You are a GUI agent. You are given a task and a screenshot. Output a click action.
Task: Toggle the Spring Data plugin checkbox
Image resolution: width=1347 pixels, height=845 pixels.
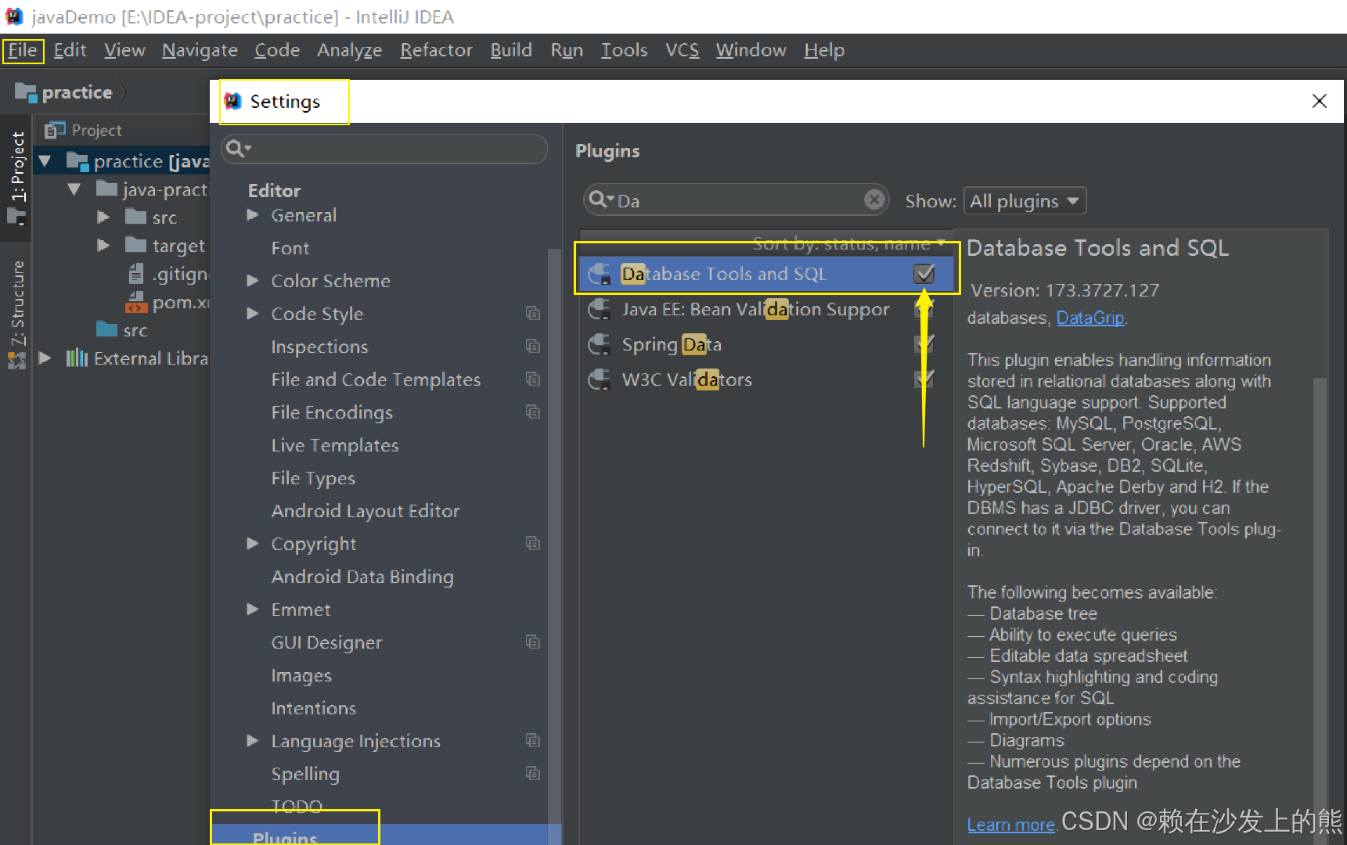click(x=924, y=344)
